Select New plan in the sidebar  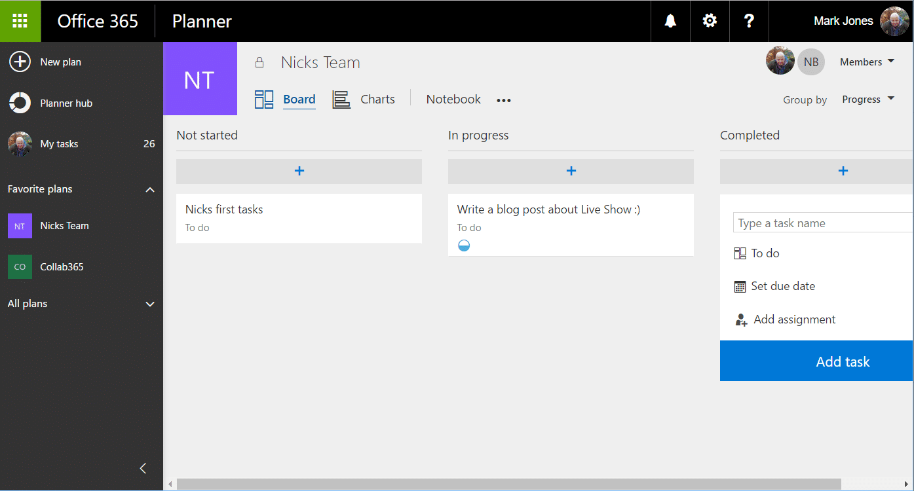[x=61, y=62]
